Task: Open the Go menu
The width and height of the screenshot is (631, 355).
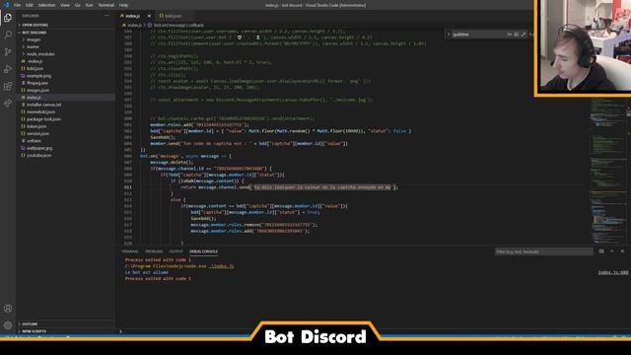Action: (77, 5)
